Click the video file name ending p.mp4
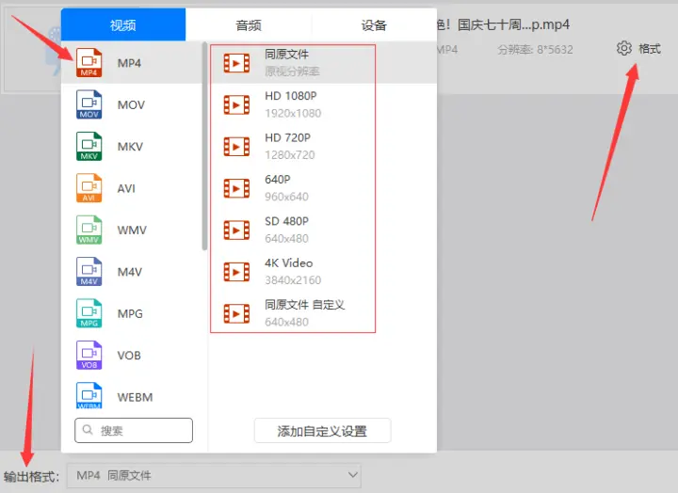 [x=504, y=24]
